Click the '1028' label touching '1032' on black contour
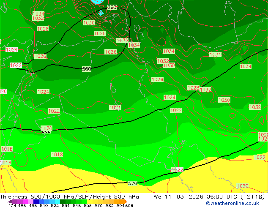Viewport: 268px width, 207px height. tap(193, 88)
